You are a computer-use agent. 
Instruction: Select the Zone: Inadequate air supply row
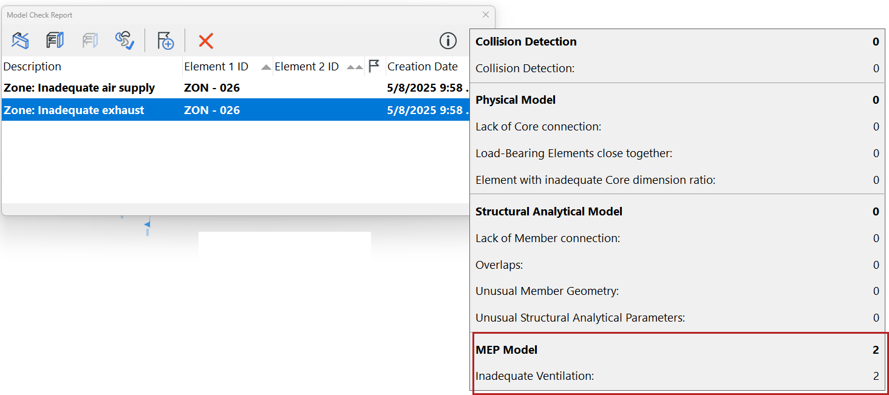(x=80, y=88)
